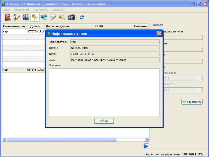Click the status bar address 192.168.1.126
Viewport: 209px width, 157px height.
[x=192, y=154]
